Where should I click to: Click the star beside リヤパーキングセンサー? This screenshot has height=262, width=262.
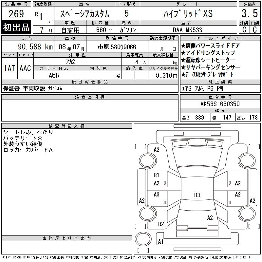point(183,67)
